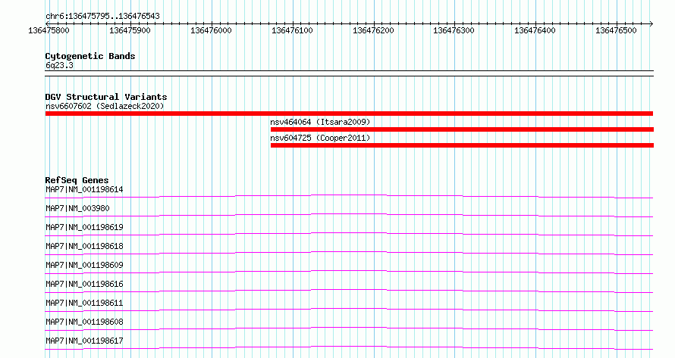Image resolution: width=675 pixels, height=358 pixels.
Task: Click ruler position 136476500
Action: (616, 30)
